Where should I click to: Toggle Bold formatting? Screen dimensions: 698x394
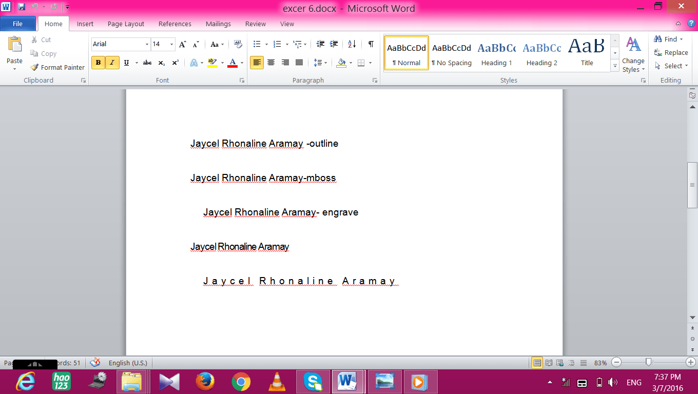coord(98,63)
